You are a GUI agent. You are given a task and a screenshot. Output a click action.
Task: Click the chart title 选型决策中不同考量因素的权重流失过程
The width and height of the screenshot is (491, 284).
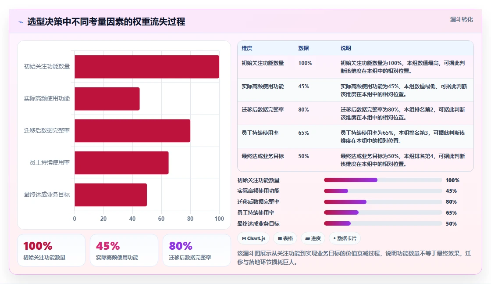click(x=106, y=22)
